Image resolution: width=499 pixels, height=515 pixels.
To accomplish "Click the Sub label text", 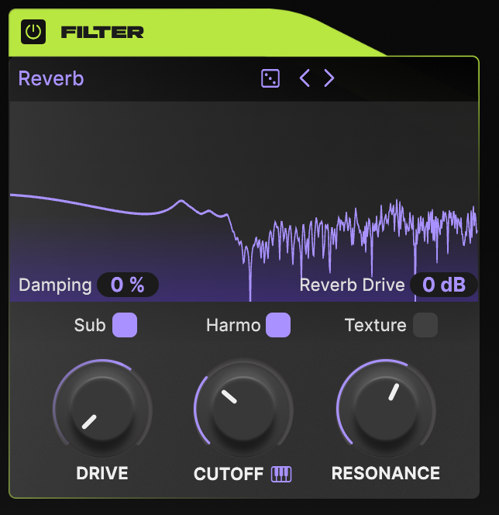I will click(x=90, y=325).
